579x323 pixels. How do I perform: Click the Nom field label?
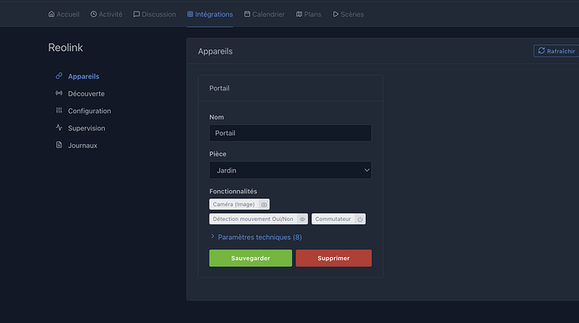(x=216, y=117)
